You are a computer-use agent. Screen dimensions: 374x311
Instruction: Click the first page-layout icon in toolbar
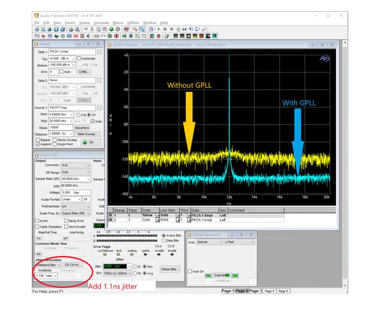(x=176, y=36)
